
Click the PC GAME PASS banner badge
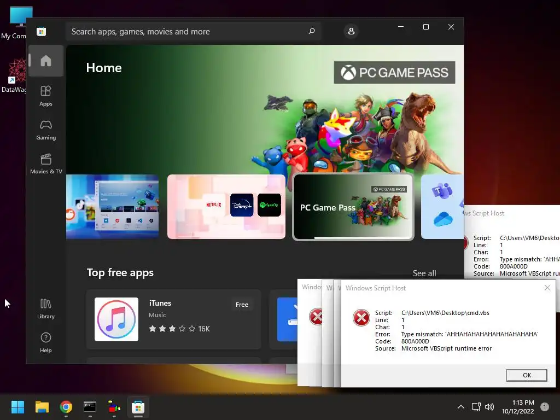tap(394, 73)
